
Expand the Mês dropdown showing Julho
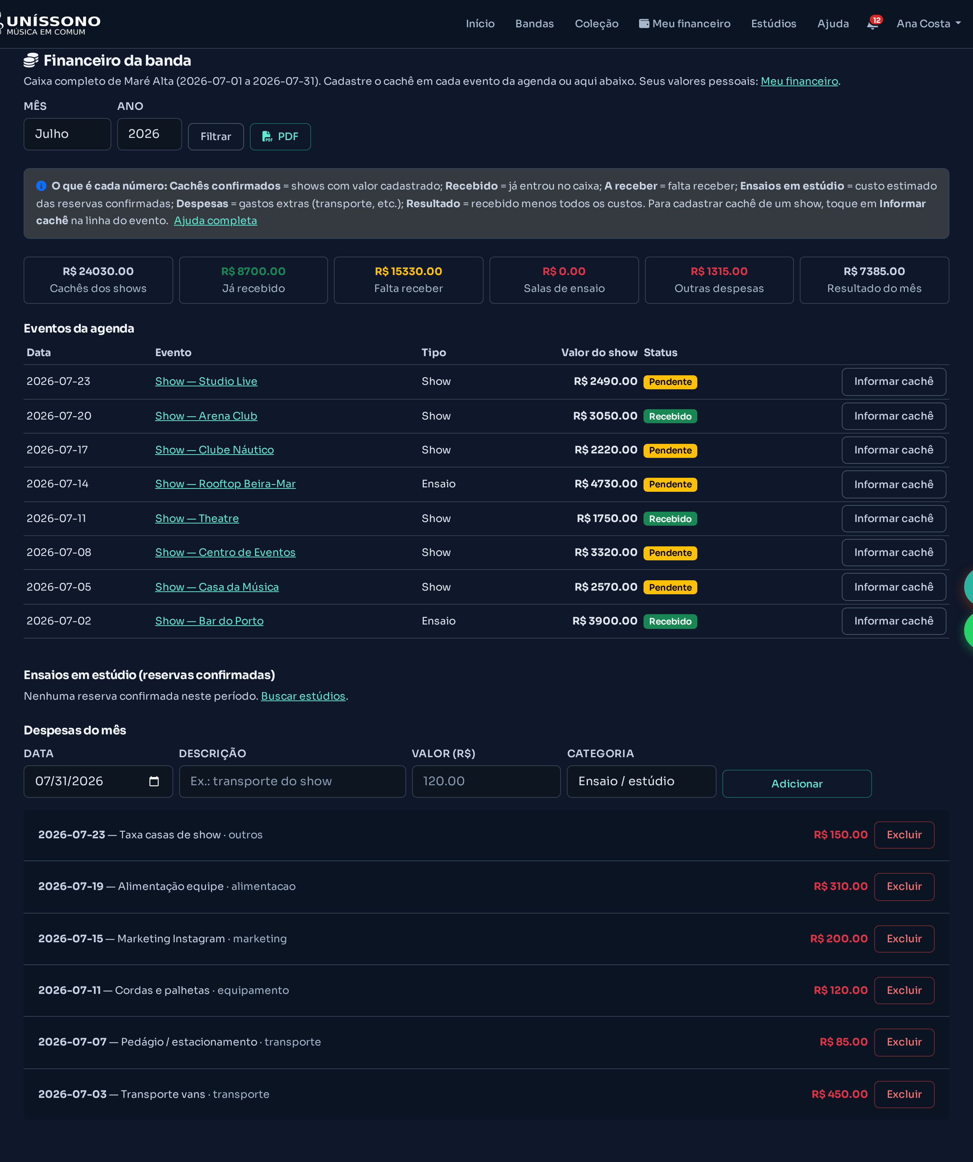point(67,134)
